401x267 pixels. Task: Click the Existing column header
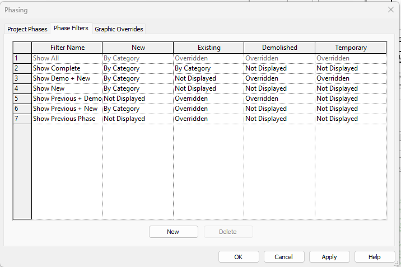click(x=209, y=48)
